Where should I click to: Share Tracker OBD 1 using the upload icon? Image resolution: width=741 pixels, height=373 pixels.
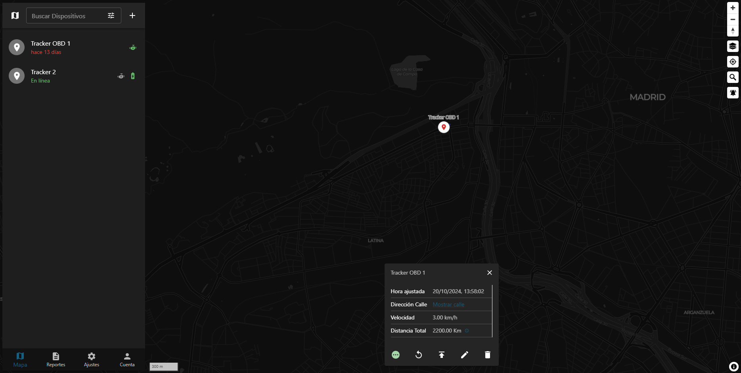441,355
